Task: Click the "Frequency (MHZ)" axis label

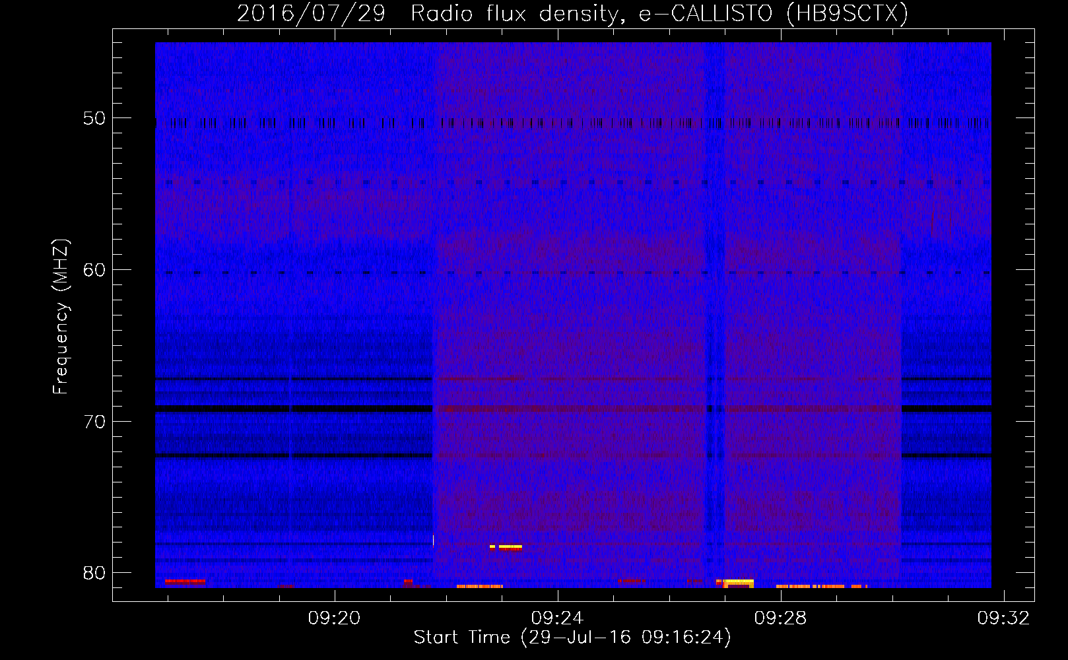Action: pos(61,317)
